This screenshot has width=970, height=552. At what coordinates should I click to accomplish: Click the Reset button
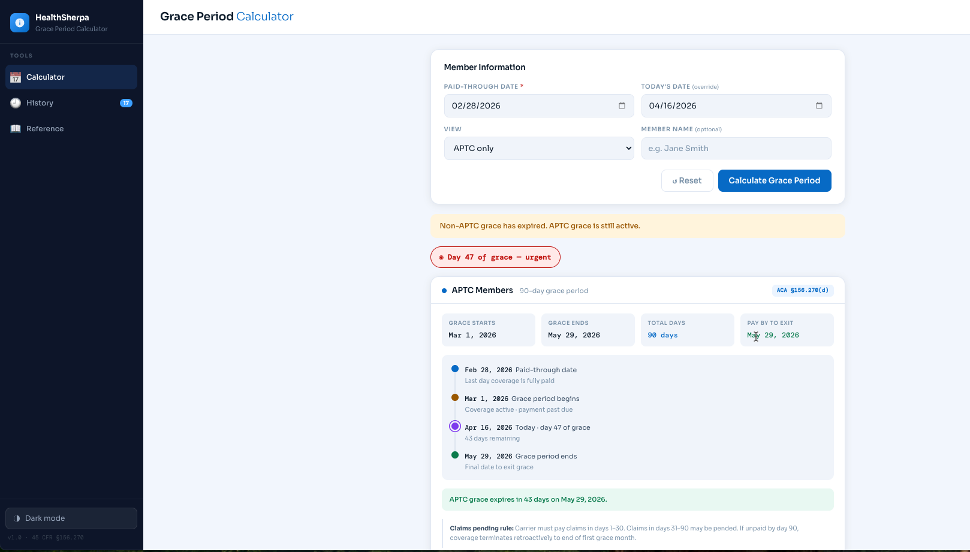(x=687, y=181)
